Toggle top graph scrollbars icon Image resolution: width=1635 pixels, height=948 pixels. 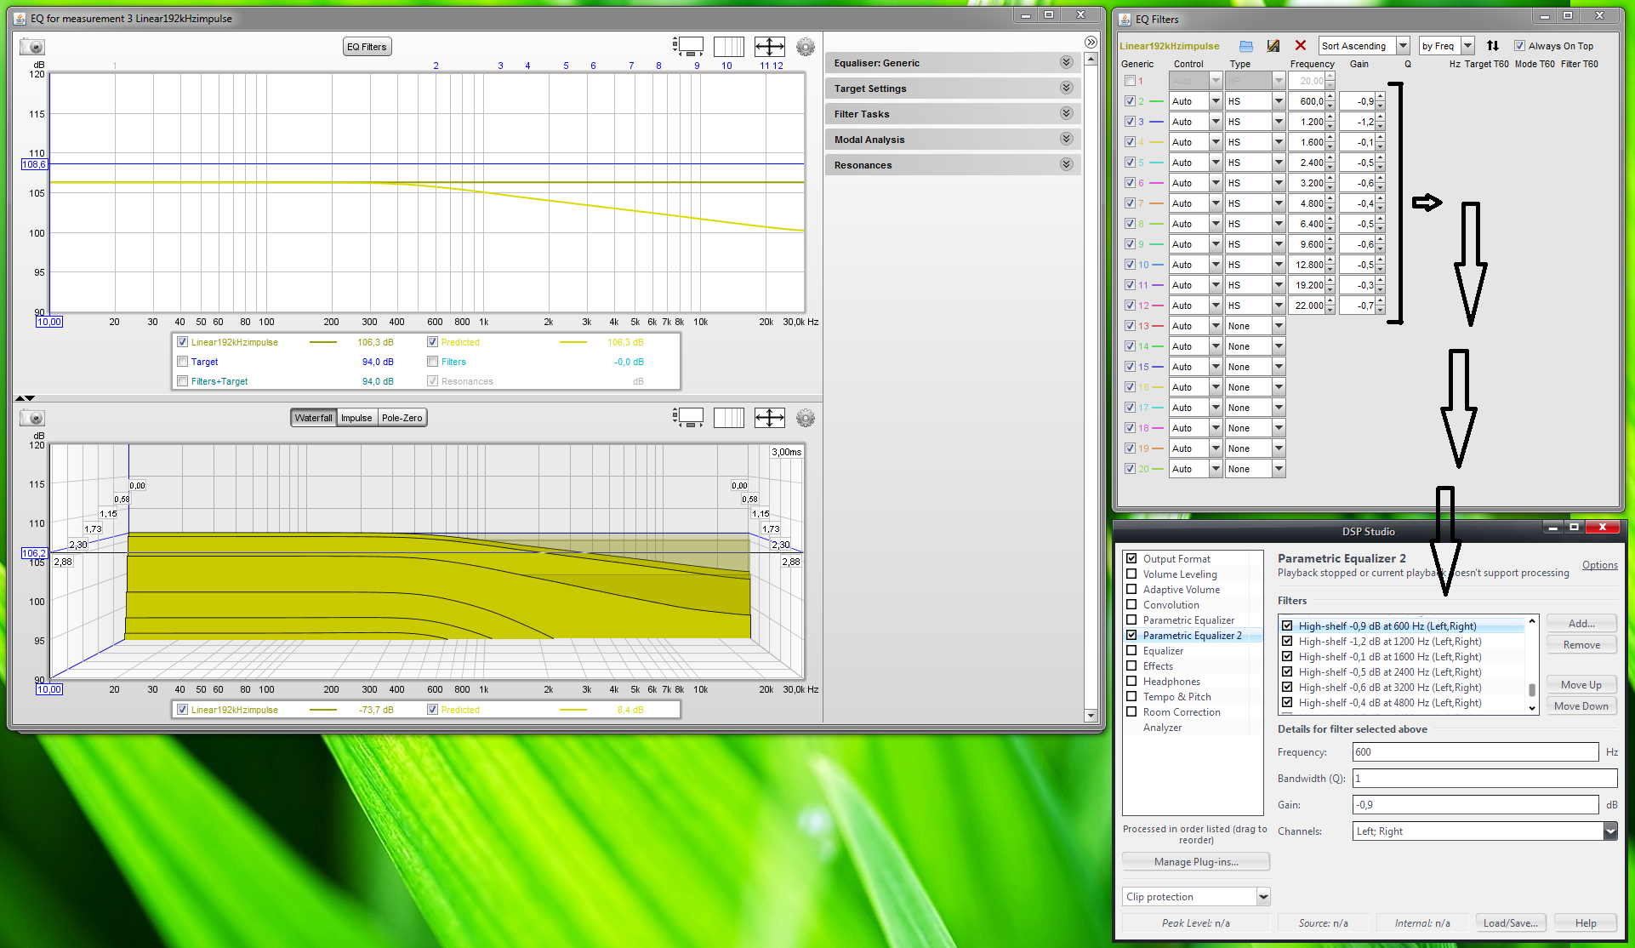coord(688,47)
